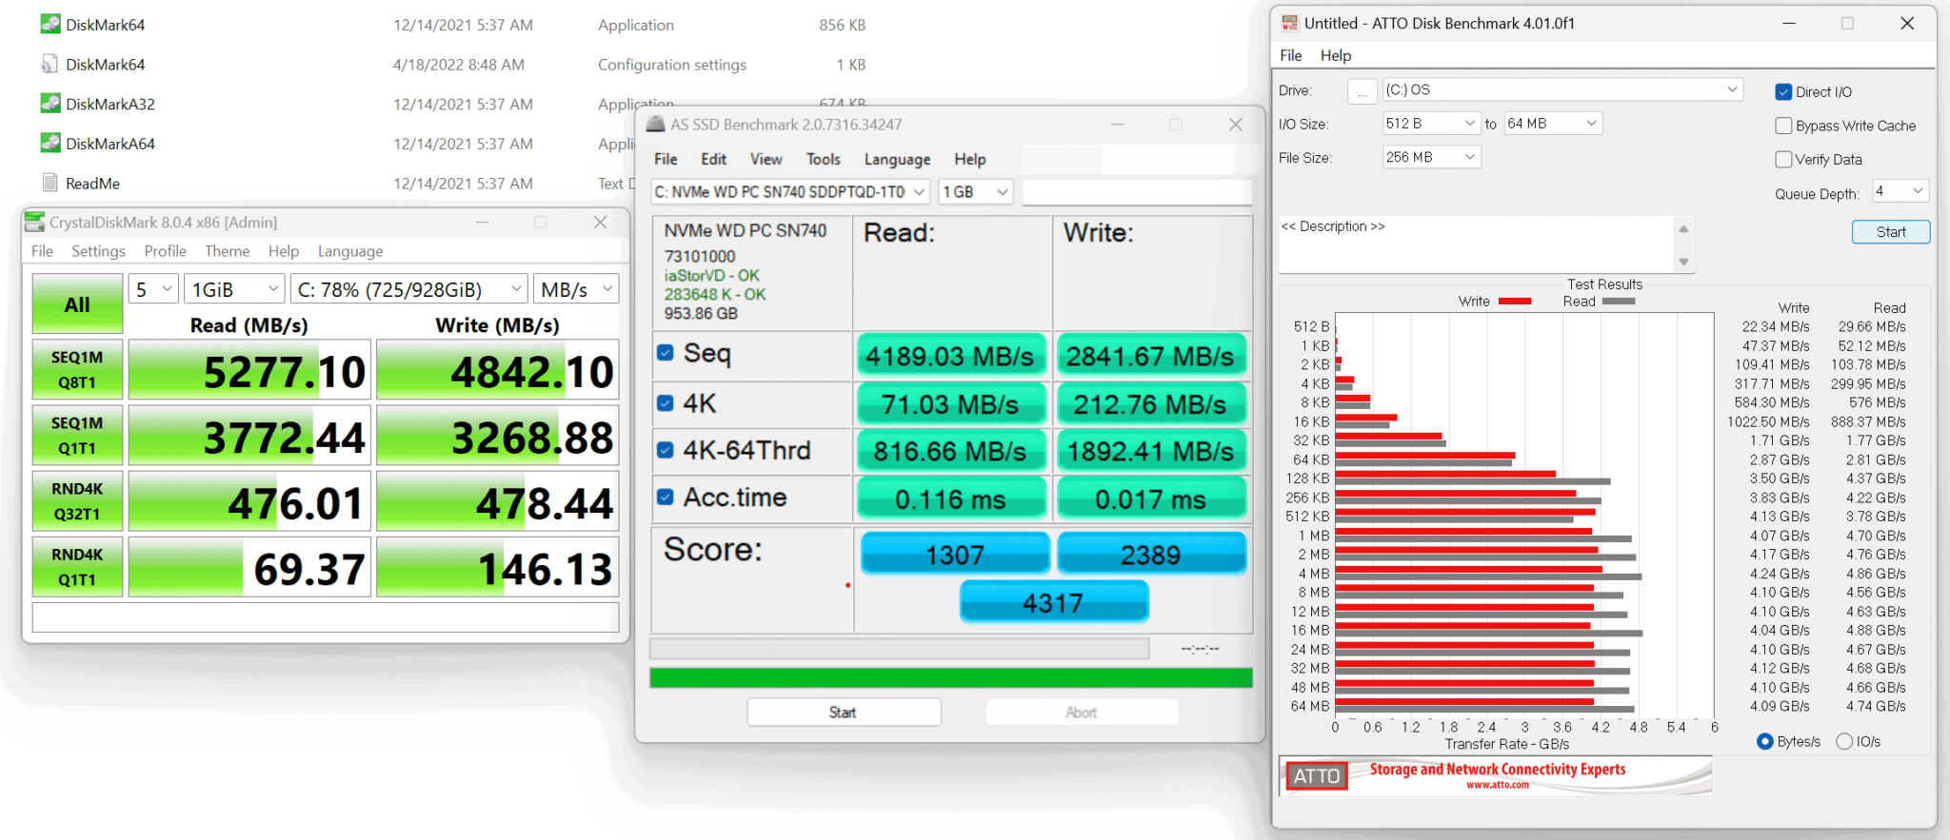
Task: Enable the Direct I/O checkbox in ATTO
Action: coord(1783,92)
